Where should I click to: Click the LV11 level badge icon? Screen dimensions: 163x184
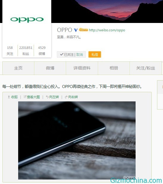click(x=83, y=30)
